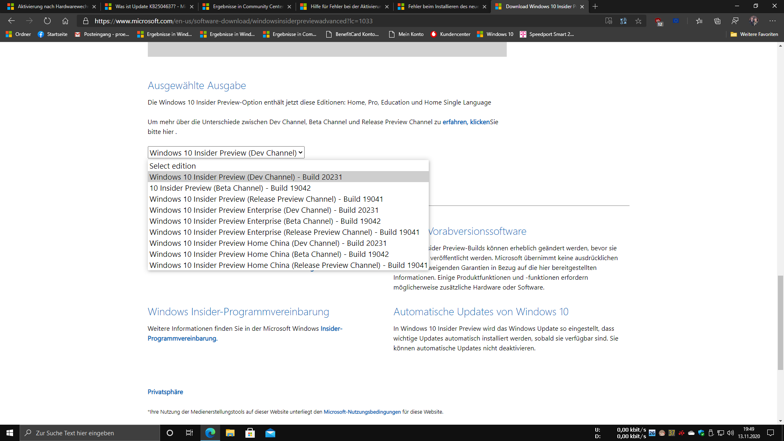
Task: Open the Favorites list icon
Action: pyautogui.click(x=699, y=21)
